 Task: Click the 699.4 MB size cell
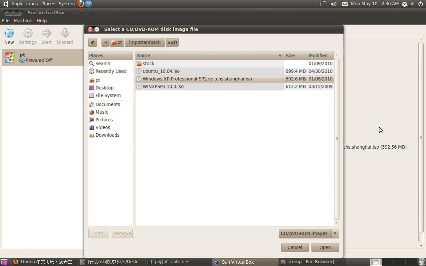pos(296,71)
